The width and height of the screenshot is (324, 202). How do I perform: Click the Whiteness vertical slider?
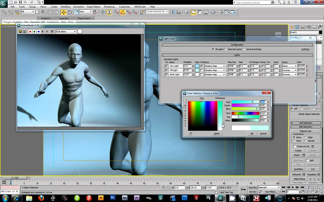pyautogui.click(x=220, y=116)
